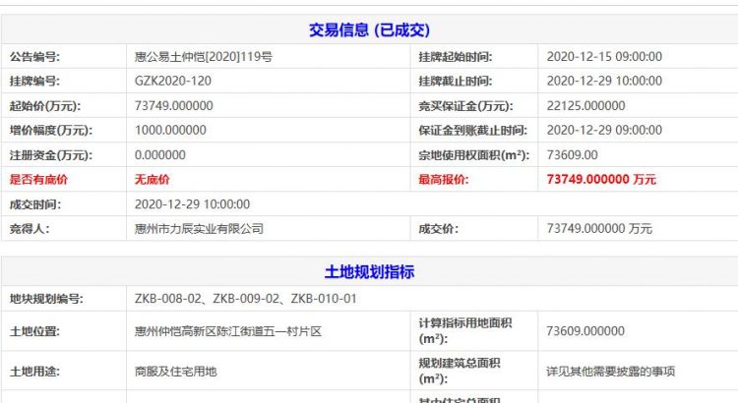Click land use area value 73609.00
Image resolution: width=738 pixels, height=403 pixels.
click(572, 155)
